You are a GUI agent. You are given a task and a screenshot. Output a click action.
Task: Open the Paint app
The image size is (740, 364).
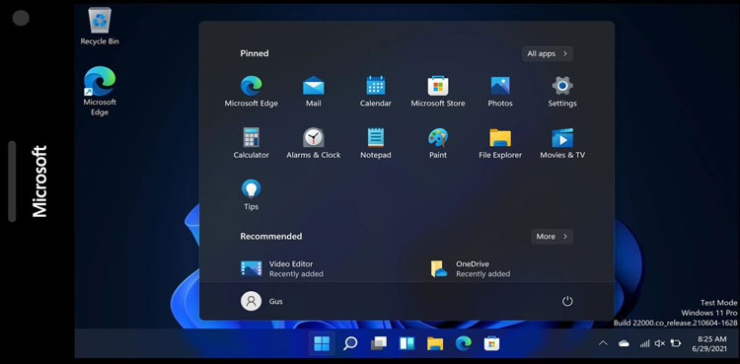pyautogui.click(x=438, y=143)
